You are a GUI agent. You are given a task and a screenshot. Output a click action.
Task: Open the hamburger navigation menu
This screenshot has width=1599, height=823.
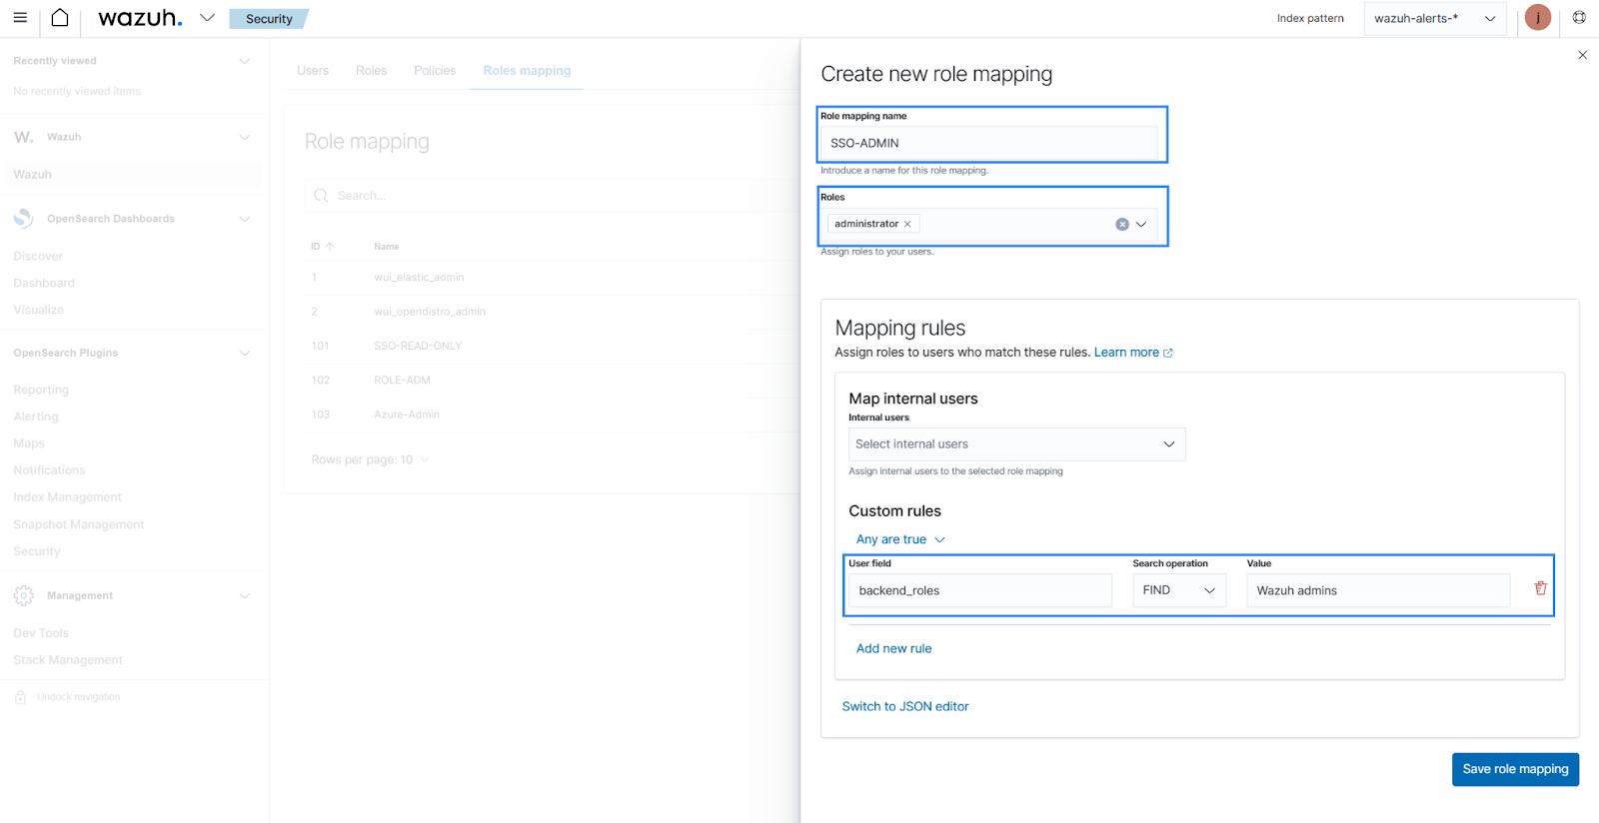pos(20,18)
